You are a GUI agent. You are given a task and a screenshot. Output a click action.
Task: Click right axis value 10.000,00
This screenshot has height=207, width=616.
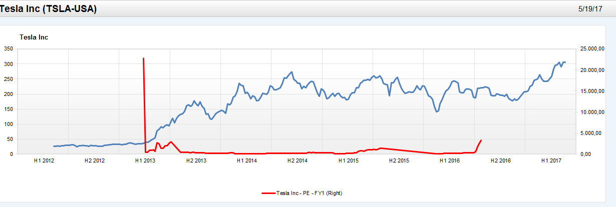[592, 112]
